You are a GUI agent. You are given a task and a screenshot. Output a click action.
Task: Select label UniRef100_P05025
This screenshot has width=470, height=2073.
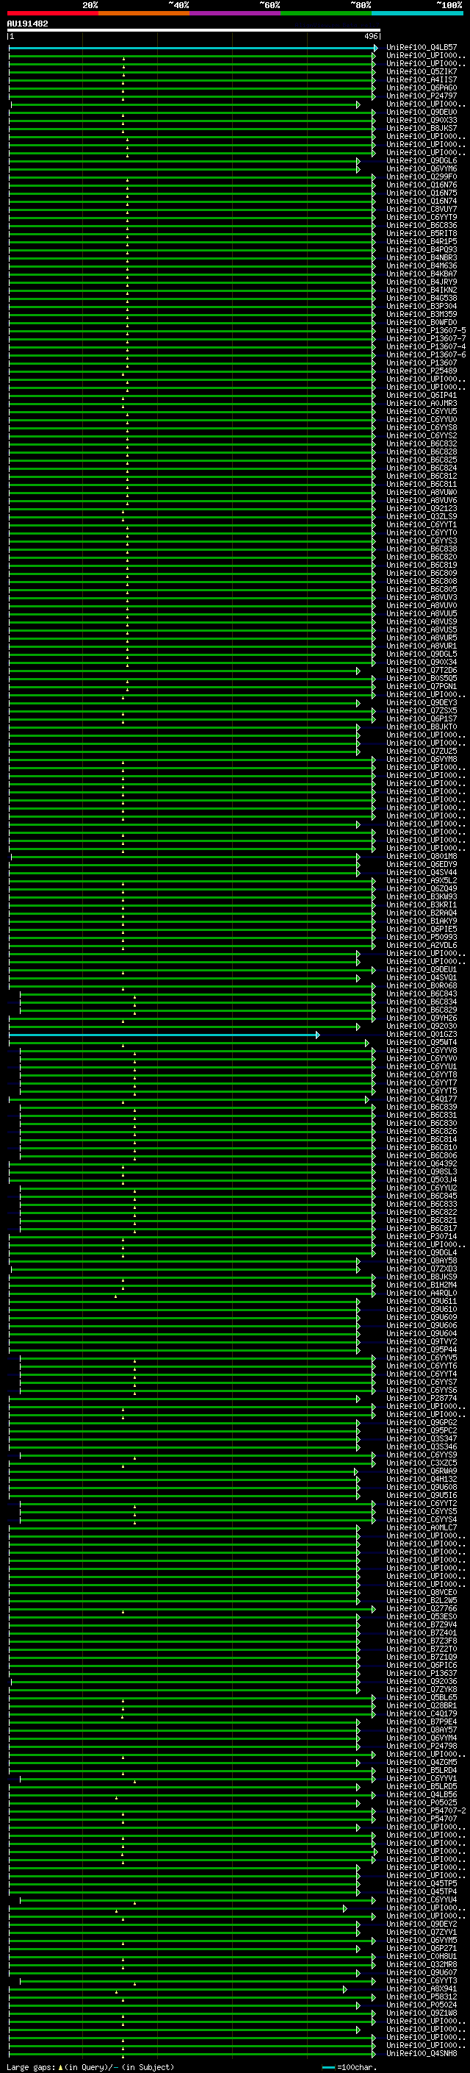422,1802
